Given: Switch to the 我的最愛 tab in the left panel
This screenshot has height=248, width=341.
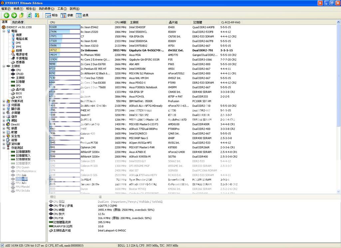Looking at the screenshot, I should click(18, 22).
